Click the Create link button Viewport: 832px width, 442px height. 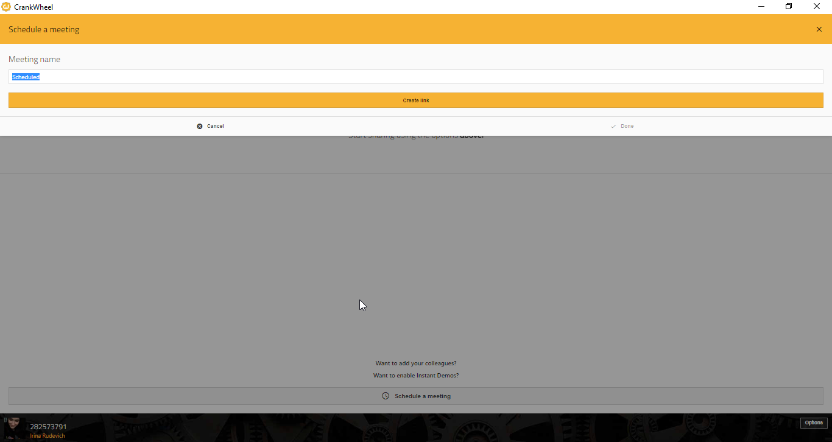[416, 100]
